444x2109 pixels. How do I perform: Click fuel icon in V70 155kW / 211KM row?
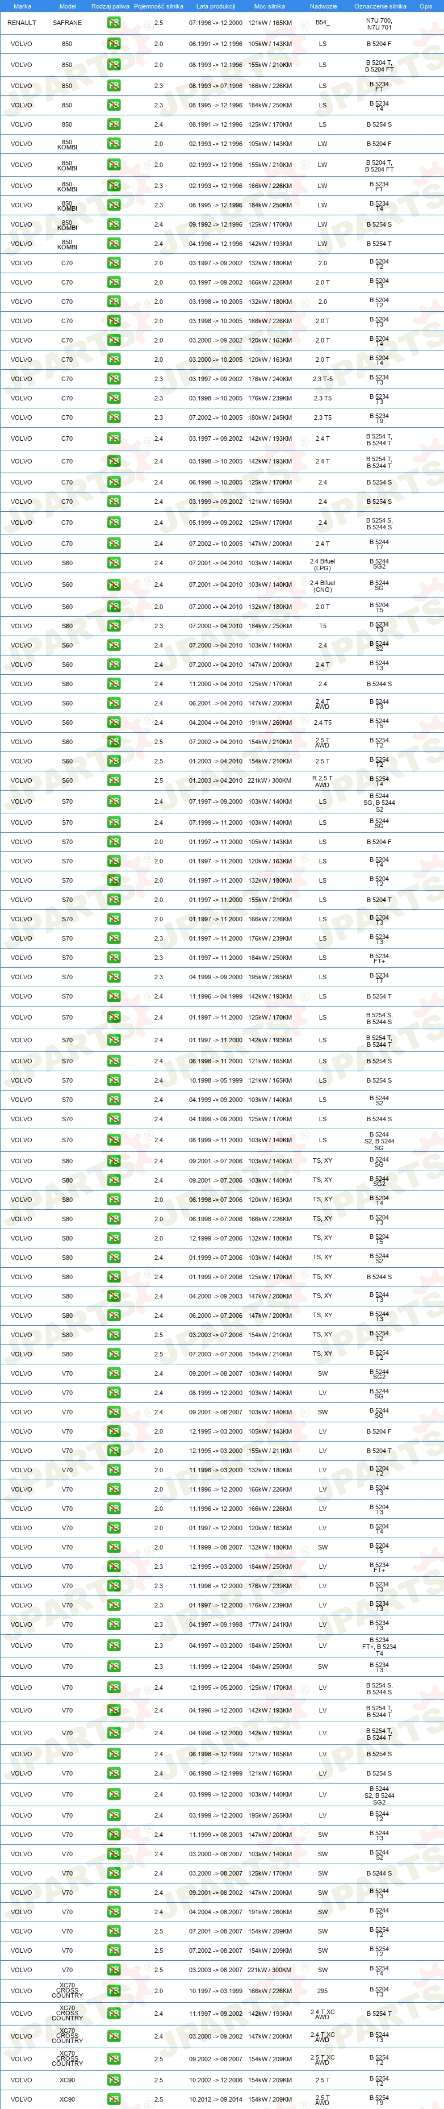click(x=114, y=1451)
